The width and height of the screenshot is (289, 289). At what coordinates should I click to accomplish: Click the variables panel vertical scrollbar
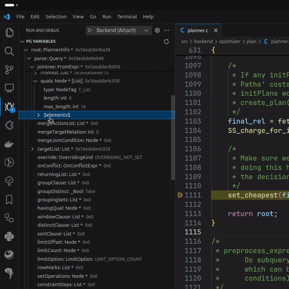tap(173, 136)
